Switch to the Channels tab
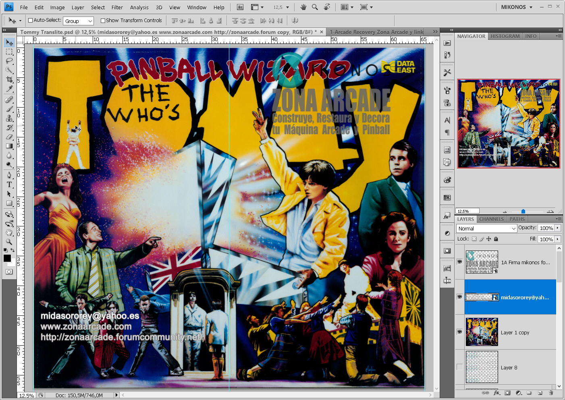The height and width of the screenshot is (400, 565). [491, 219]
